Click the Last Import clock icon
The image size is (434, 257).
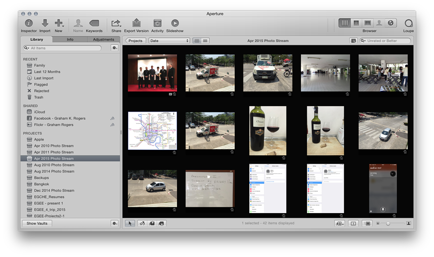[x=29, y=78]
